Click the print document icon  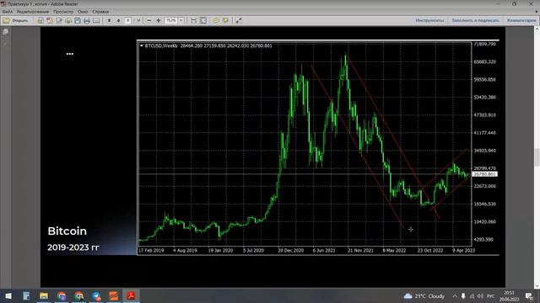87,20
